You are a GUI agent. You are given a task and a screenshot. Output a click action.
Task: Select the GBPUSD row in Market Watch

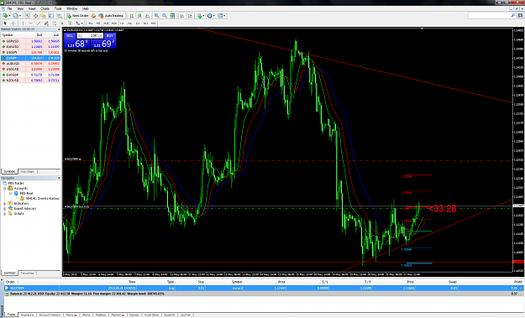tap(30, 41)
